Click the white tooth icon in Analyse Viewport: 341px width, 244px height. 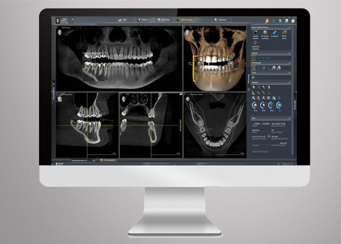269,87
